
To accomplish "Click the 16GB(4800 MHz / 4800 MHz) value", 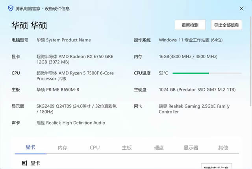I will 188,57.
